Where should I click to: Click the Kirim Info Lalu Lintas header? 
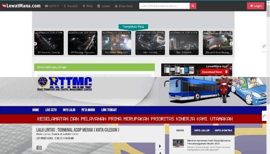[x=94, y=67]
